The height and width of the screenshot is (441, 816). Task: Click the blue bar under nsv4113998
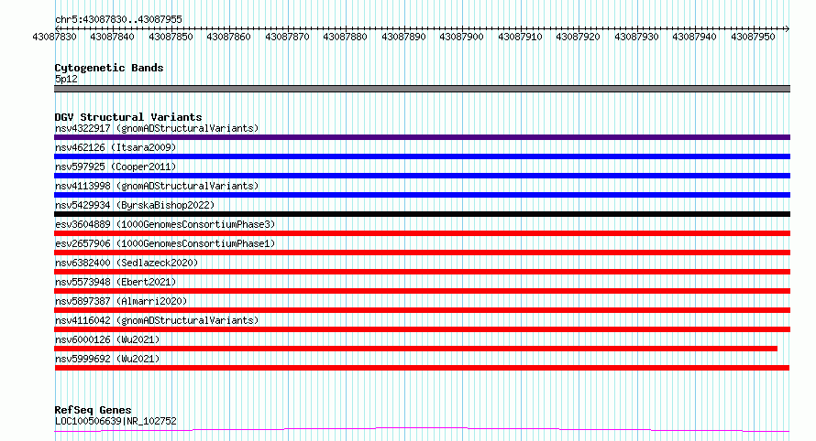pos(422,195)
